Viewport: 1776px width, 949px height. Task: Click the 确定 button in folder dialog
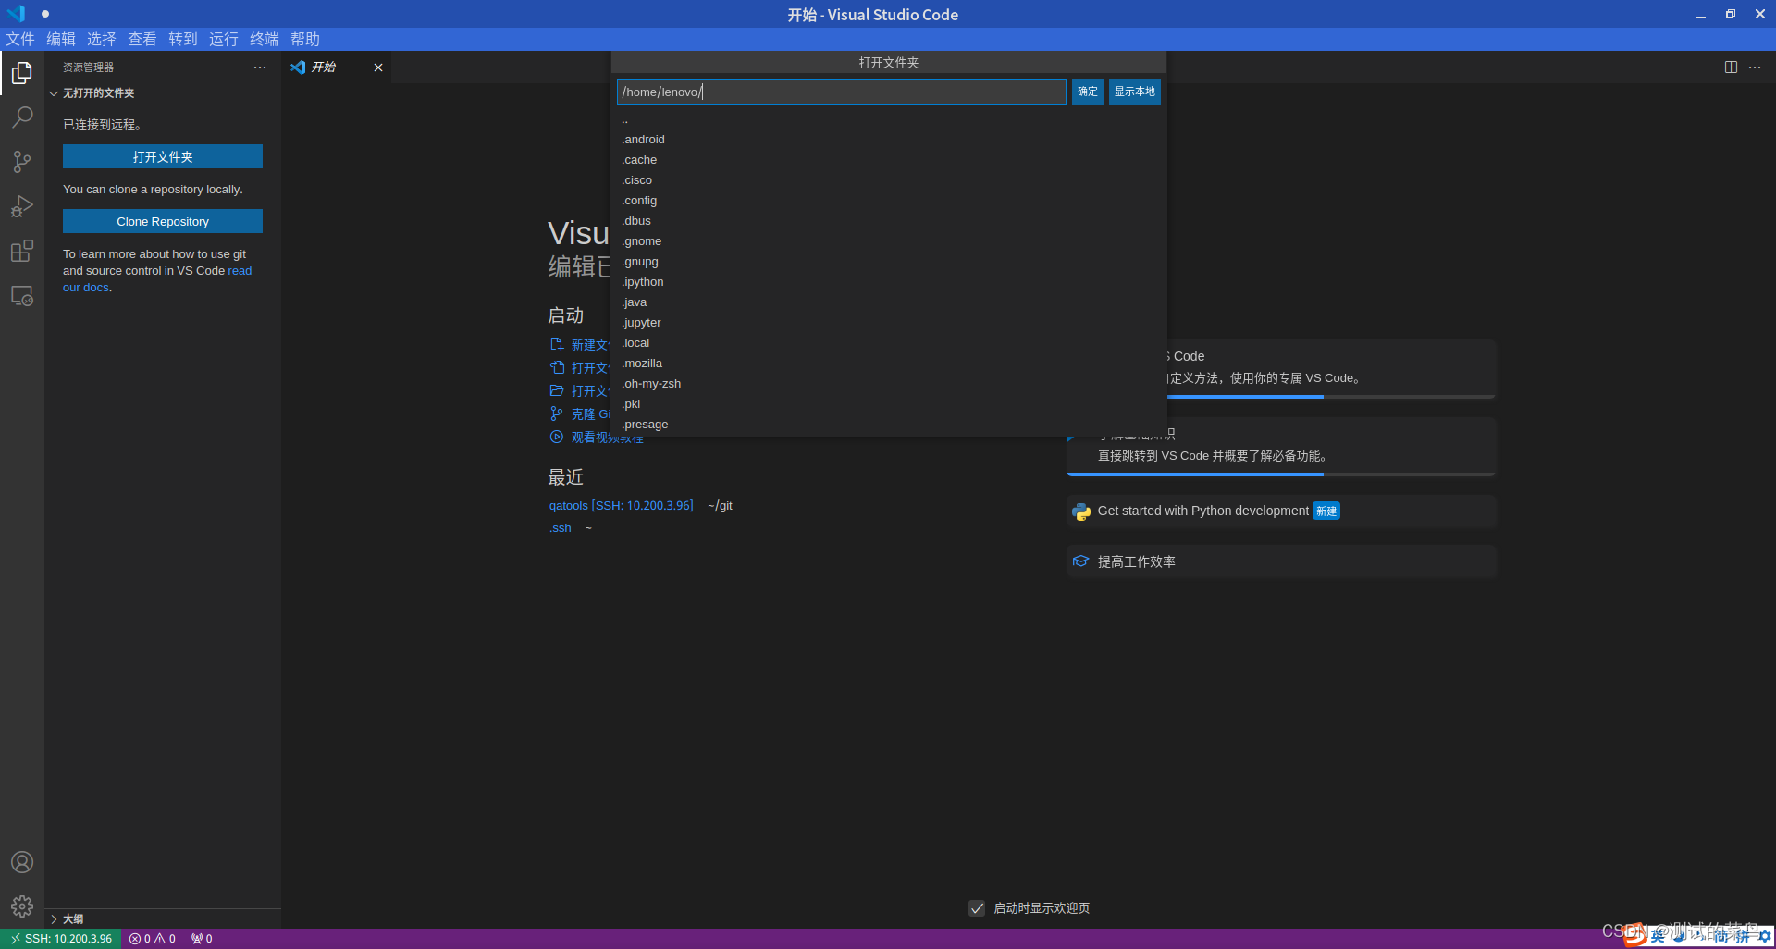[x=1088, y=92]
